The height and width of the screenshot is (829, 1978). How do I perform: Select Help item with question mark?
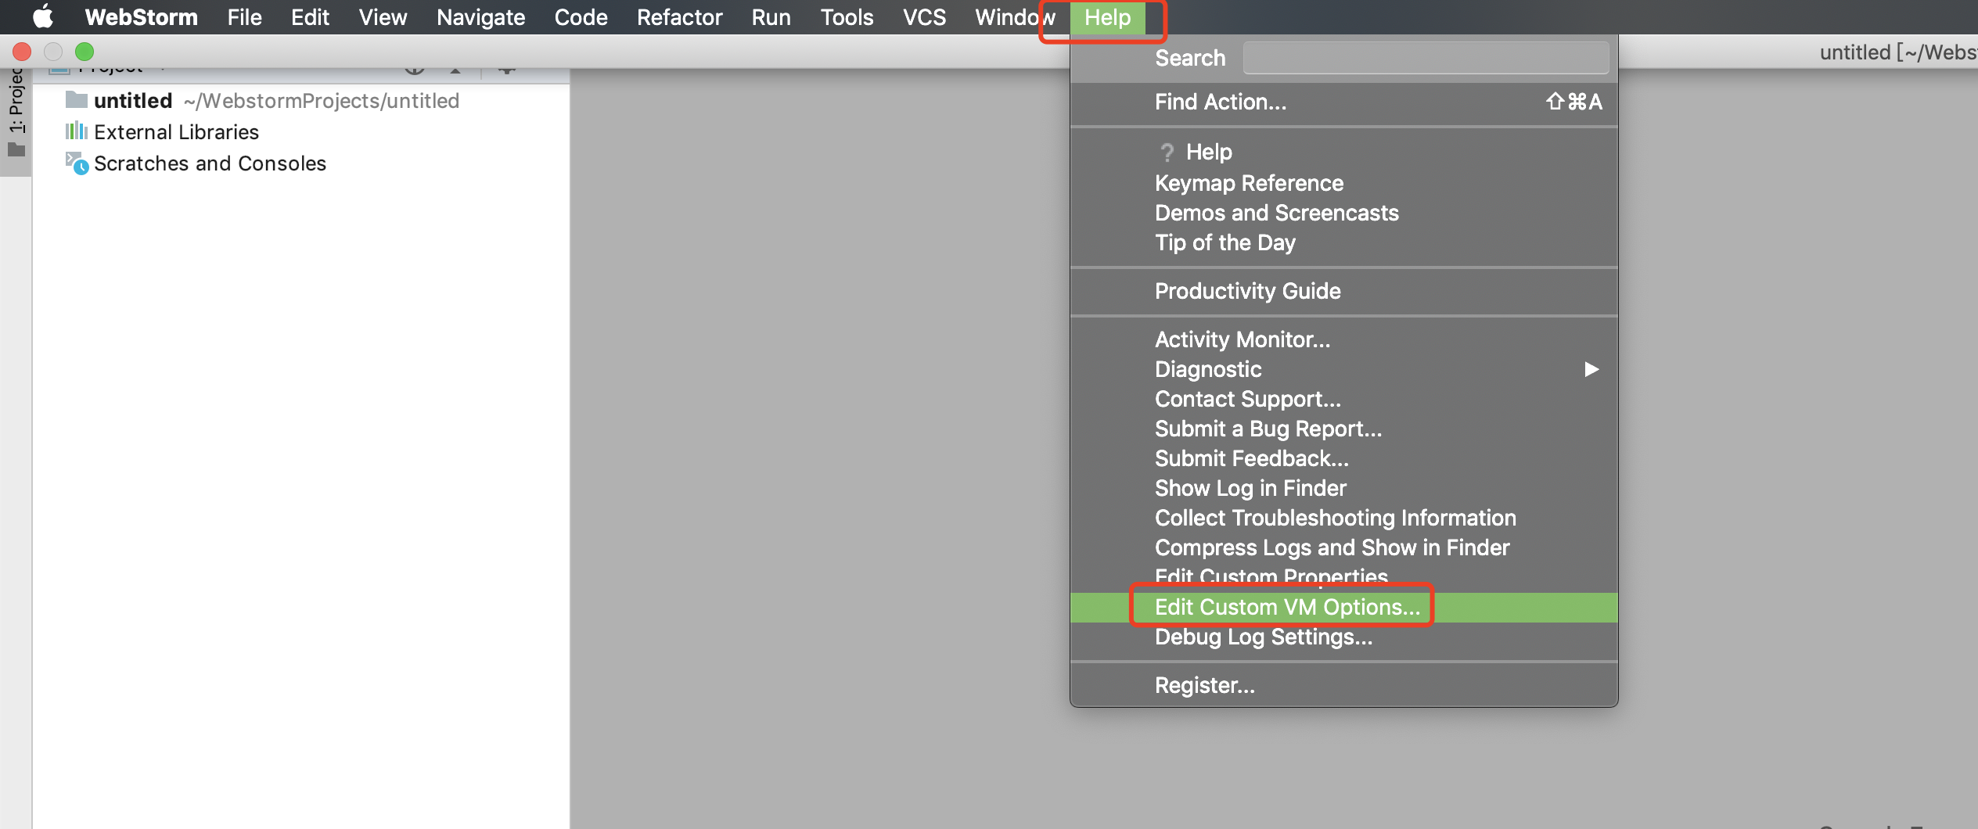click(x=1343, y=152)
